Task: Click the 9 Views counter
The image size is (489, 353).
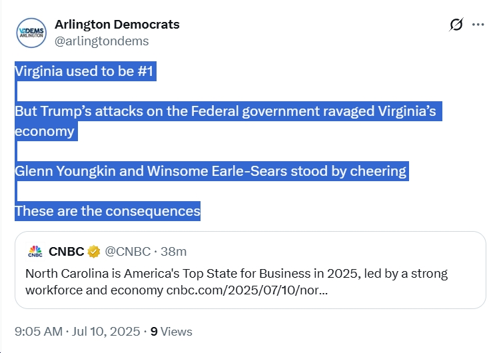Action: pos(171,332)
